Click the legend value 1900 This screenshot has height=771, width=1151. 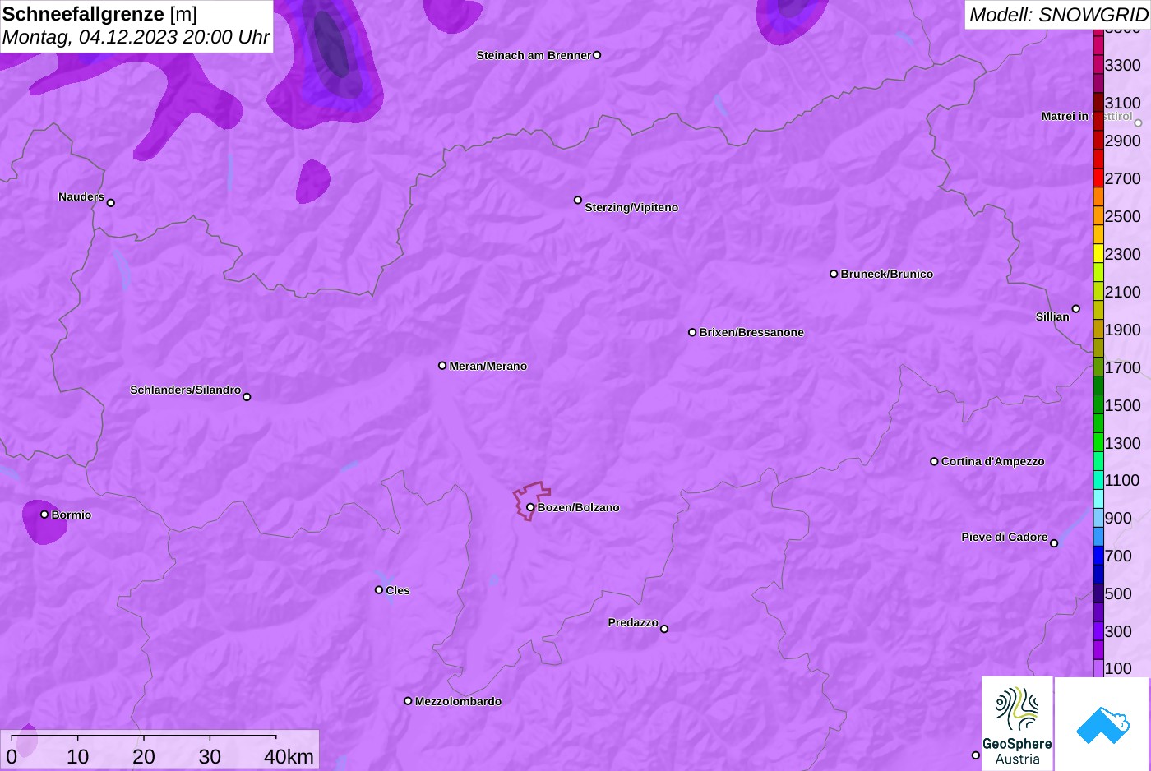[x=1122, y=330]
